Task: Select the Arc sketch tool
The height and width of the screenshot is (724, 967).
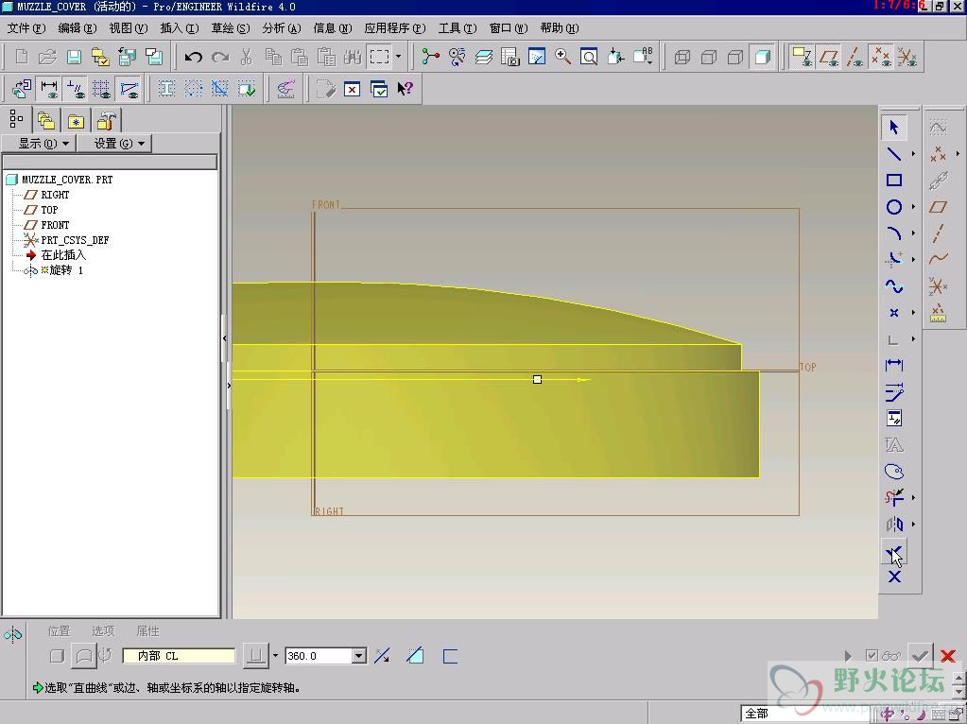Action: 893,233
